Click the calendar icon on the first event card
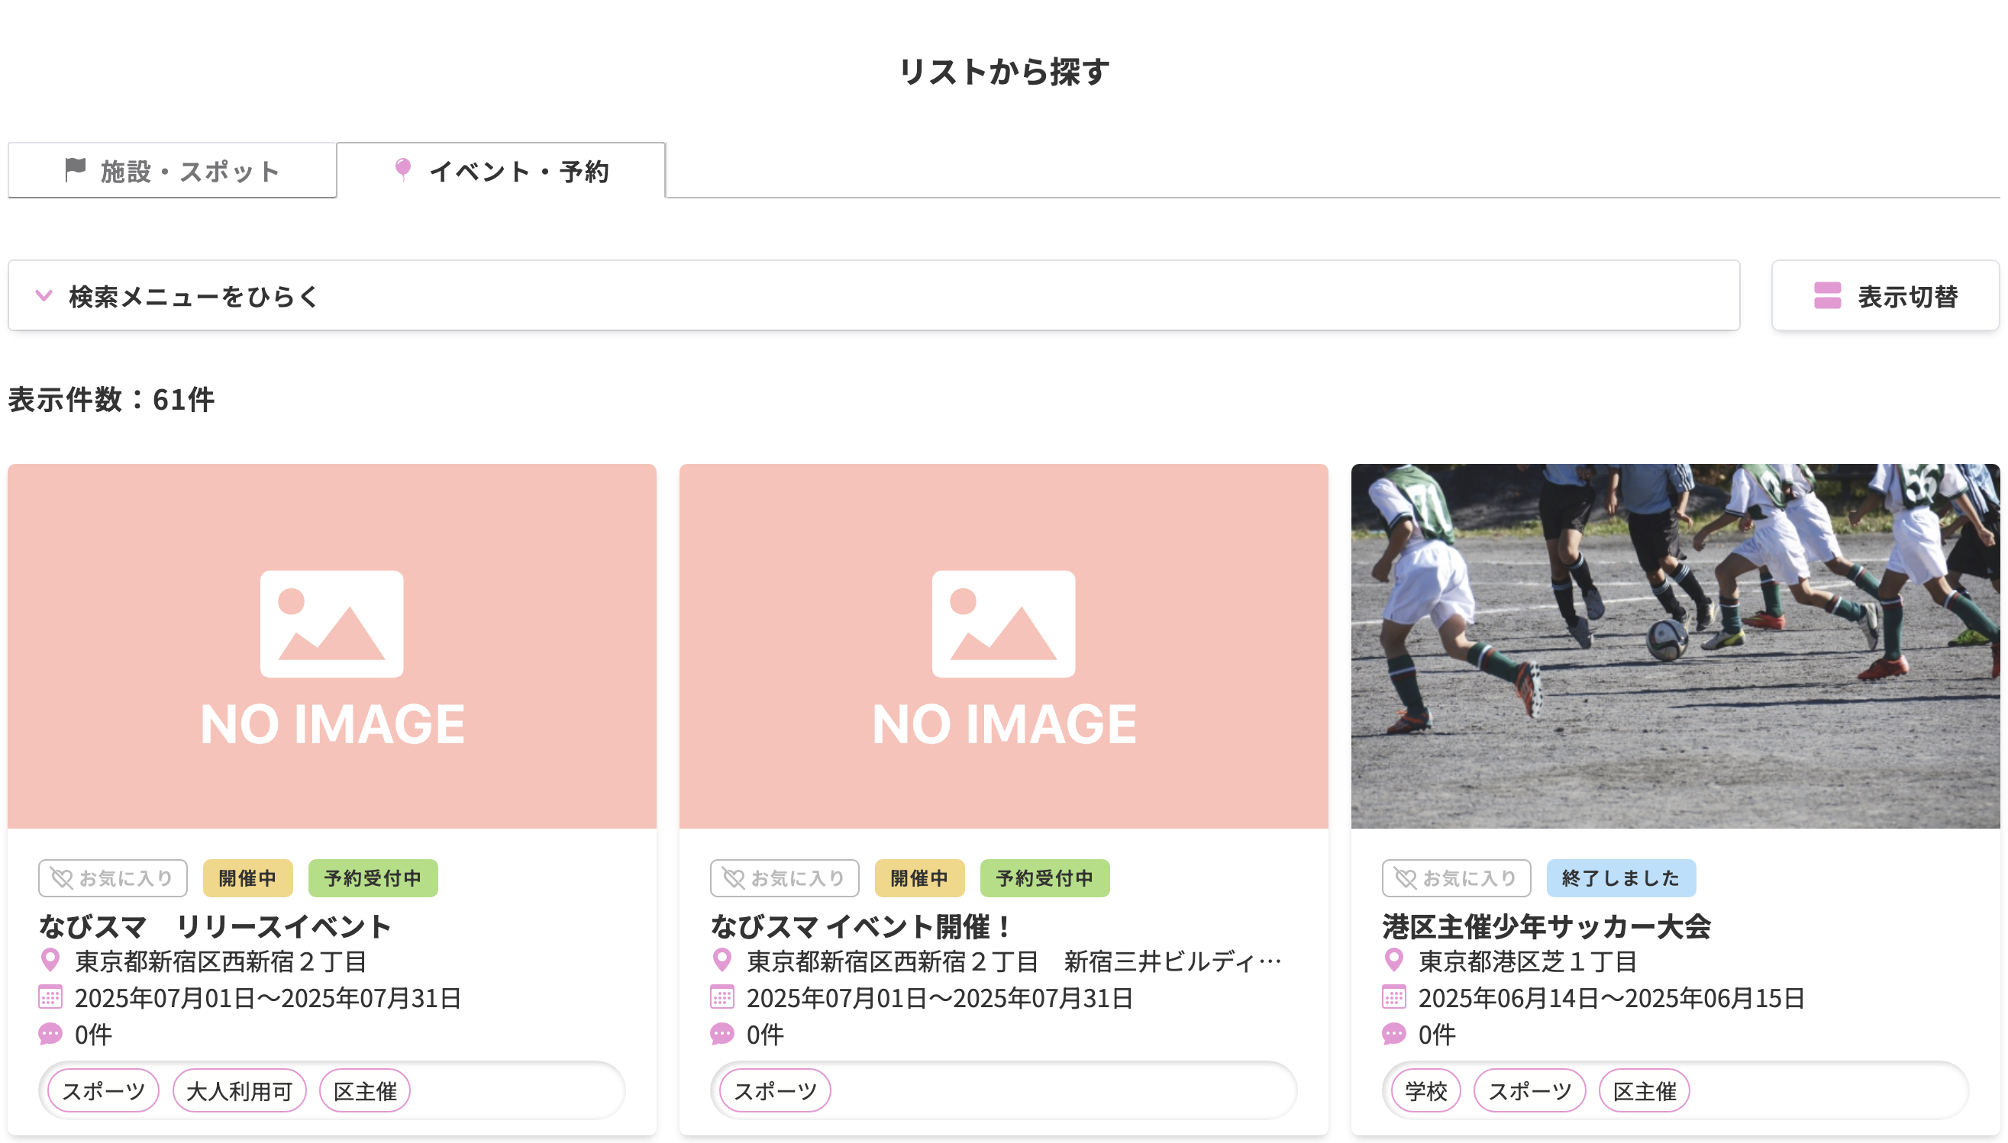Viewport: 2008px width, 1143px height. coord(50,998)
